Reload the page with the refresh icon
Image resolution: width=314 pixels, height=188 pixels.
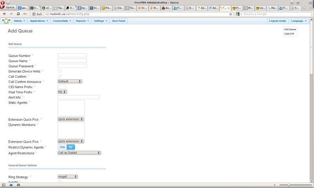pos(18,14)
